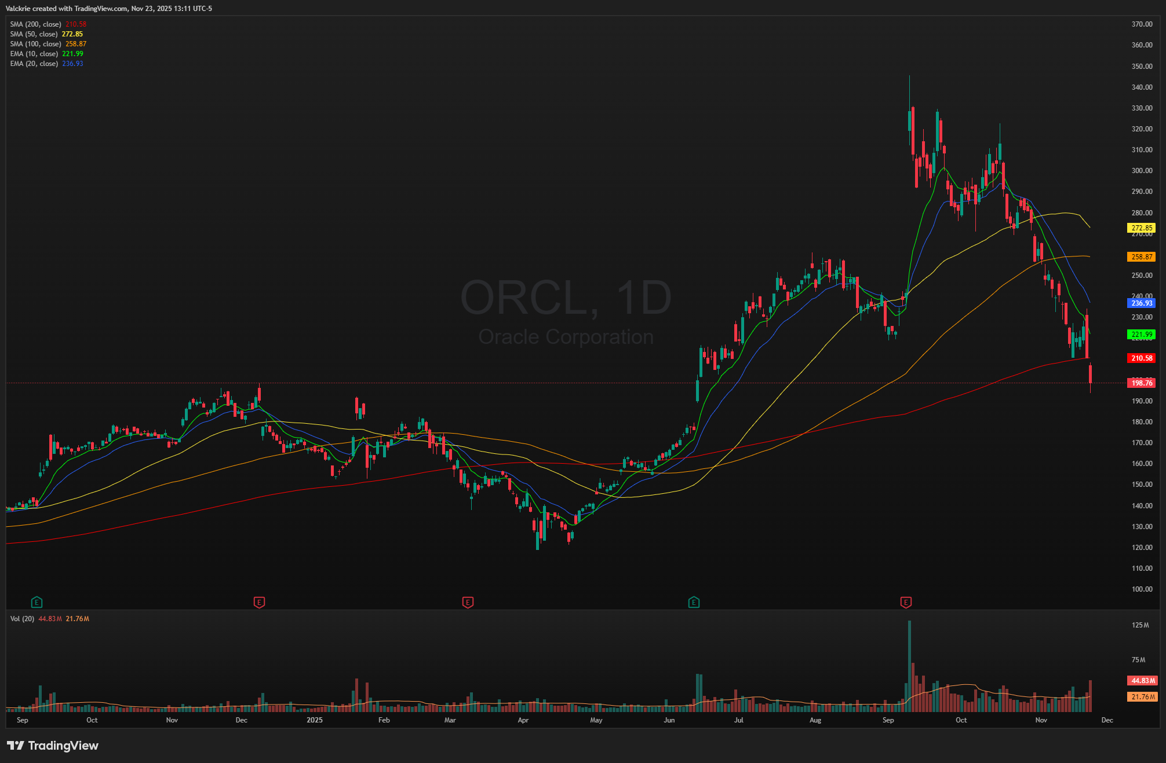Click the red earnings marker near Sep 2025

point(906,602)
